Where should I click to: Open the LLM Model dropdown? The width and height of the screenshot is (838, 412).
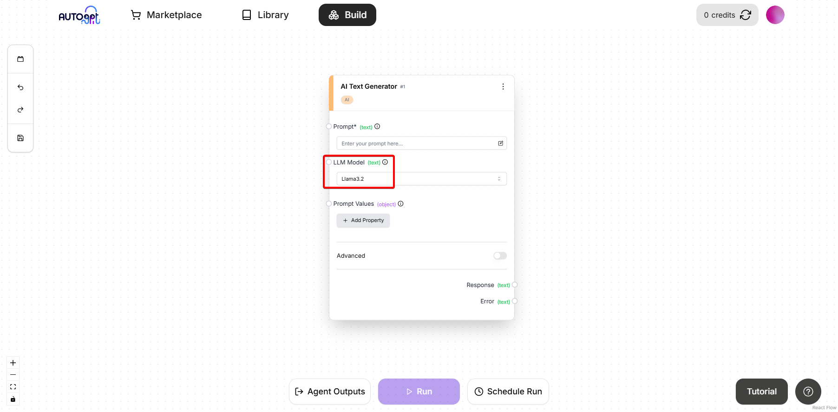(x=421, y=179)
